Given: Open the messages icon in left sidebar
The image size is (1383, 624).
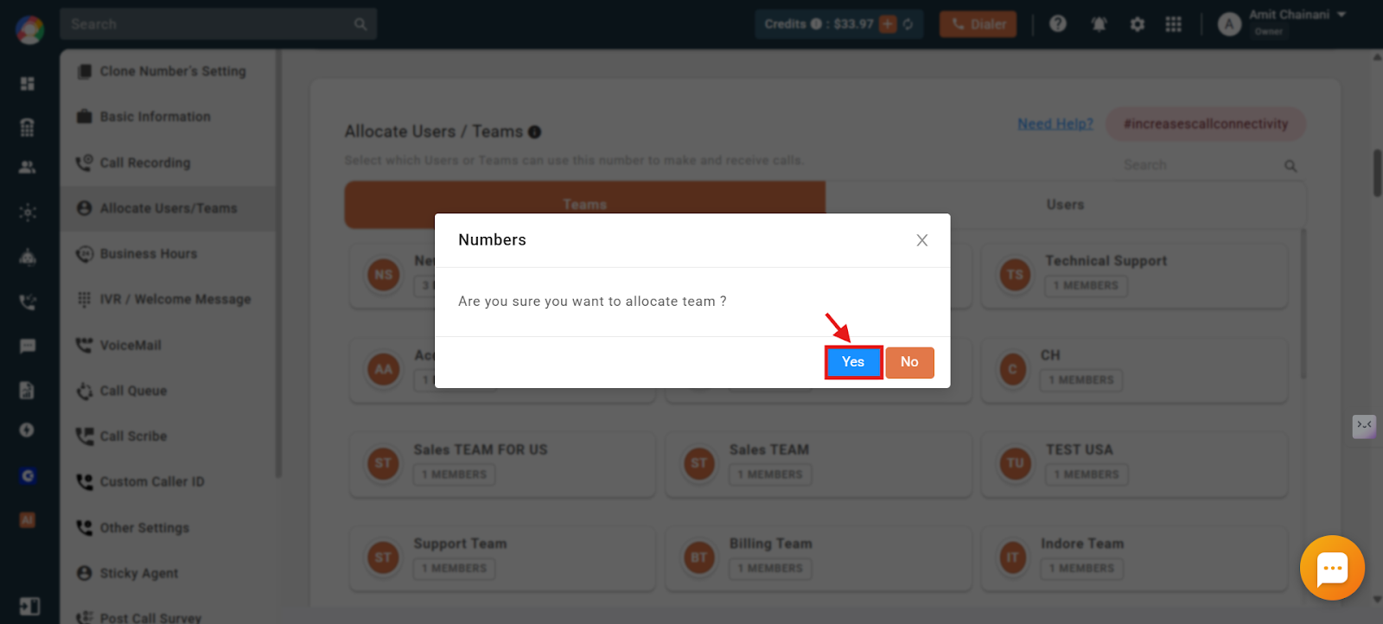Looking at the screenshot, I should (28, 347).
